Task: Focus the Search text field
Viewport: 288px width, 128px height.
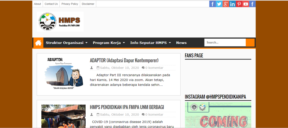Action: 225,43
